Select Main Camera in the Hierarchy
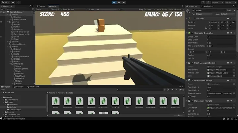 (20, 19)
